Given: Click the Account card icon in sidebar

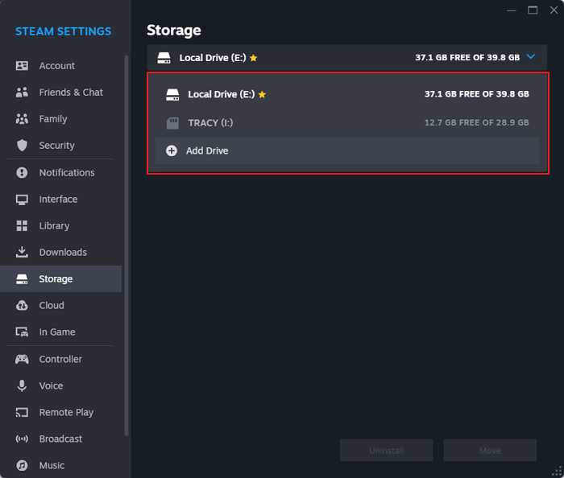Looking at the screenshot, I should click(x=22, y=66).
